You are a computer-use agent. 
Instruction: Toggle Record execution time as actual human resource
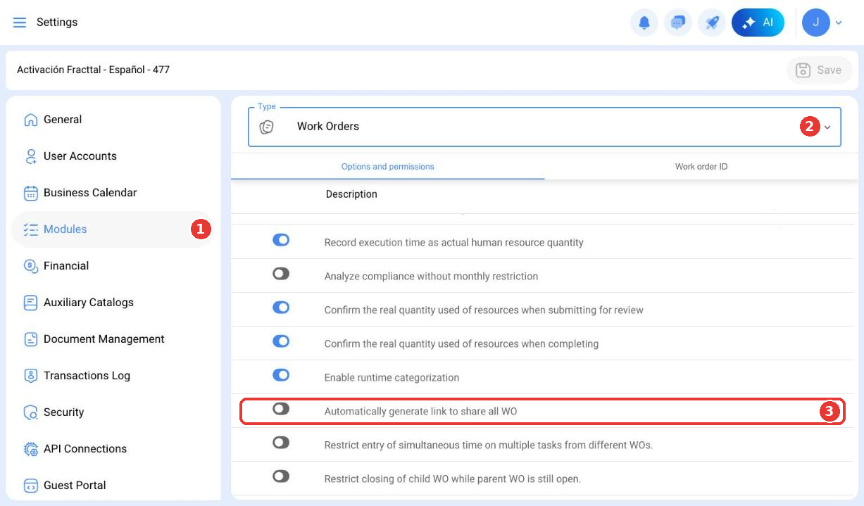point(281,240)
